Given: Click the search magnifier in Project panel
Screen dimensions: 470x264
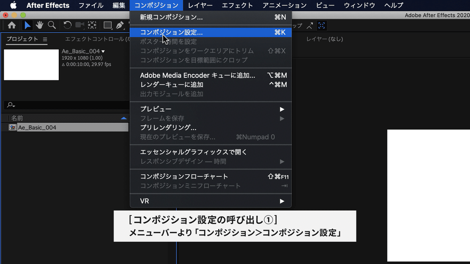Looking at the screenshot, I should click(11, 105).
